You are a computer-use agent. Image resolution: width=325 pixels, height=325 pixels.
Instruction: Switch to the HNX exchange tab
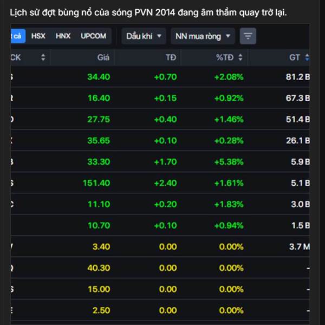[x=63, y=36]
